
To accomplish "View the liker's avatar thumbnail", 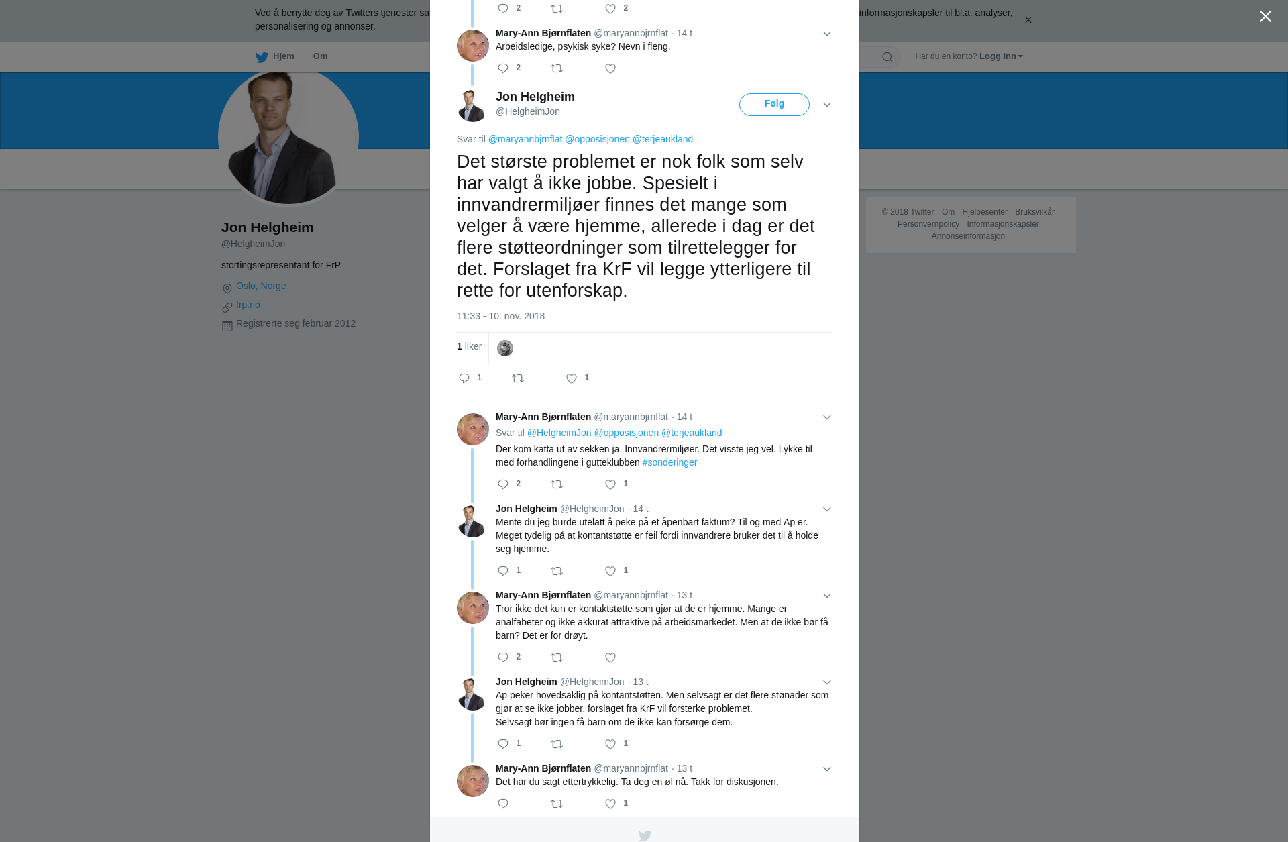I will [x=505, y=348].
